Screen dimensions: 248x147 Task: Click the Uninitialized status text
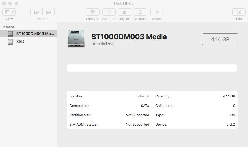coord(103,44)
